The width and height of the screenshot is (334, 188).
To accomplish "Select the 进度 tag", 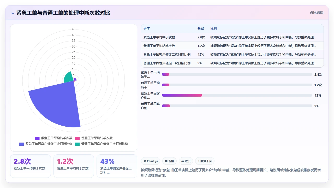I will (186, 161).
